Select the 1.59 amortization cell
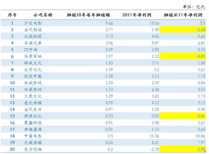 (x=109, y=69)
